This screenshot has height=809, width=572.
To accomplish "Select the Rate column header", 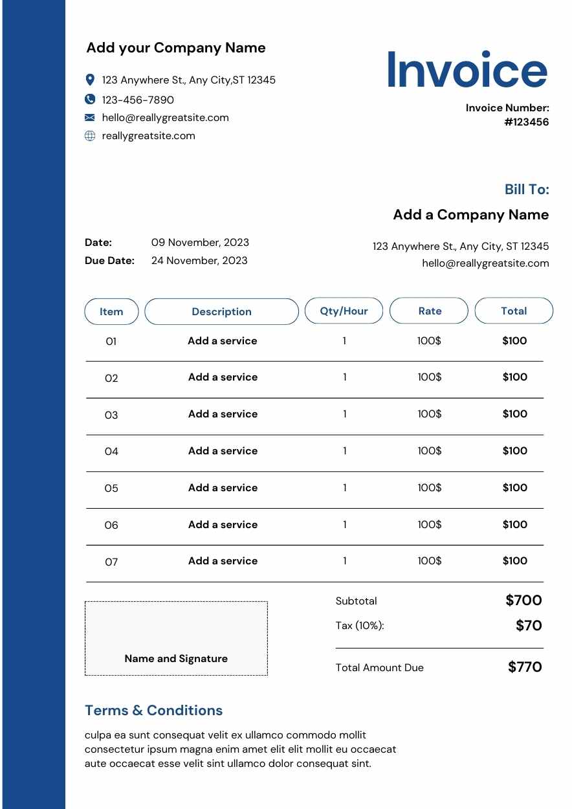I will click(x=429, y=311).
